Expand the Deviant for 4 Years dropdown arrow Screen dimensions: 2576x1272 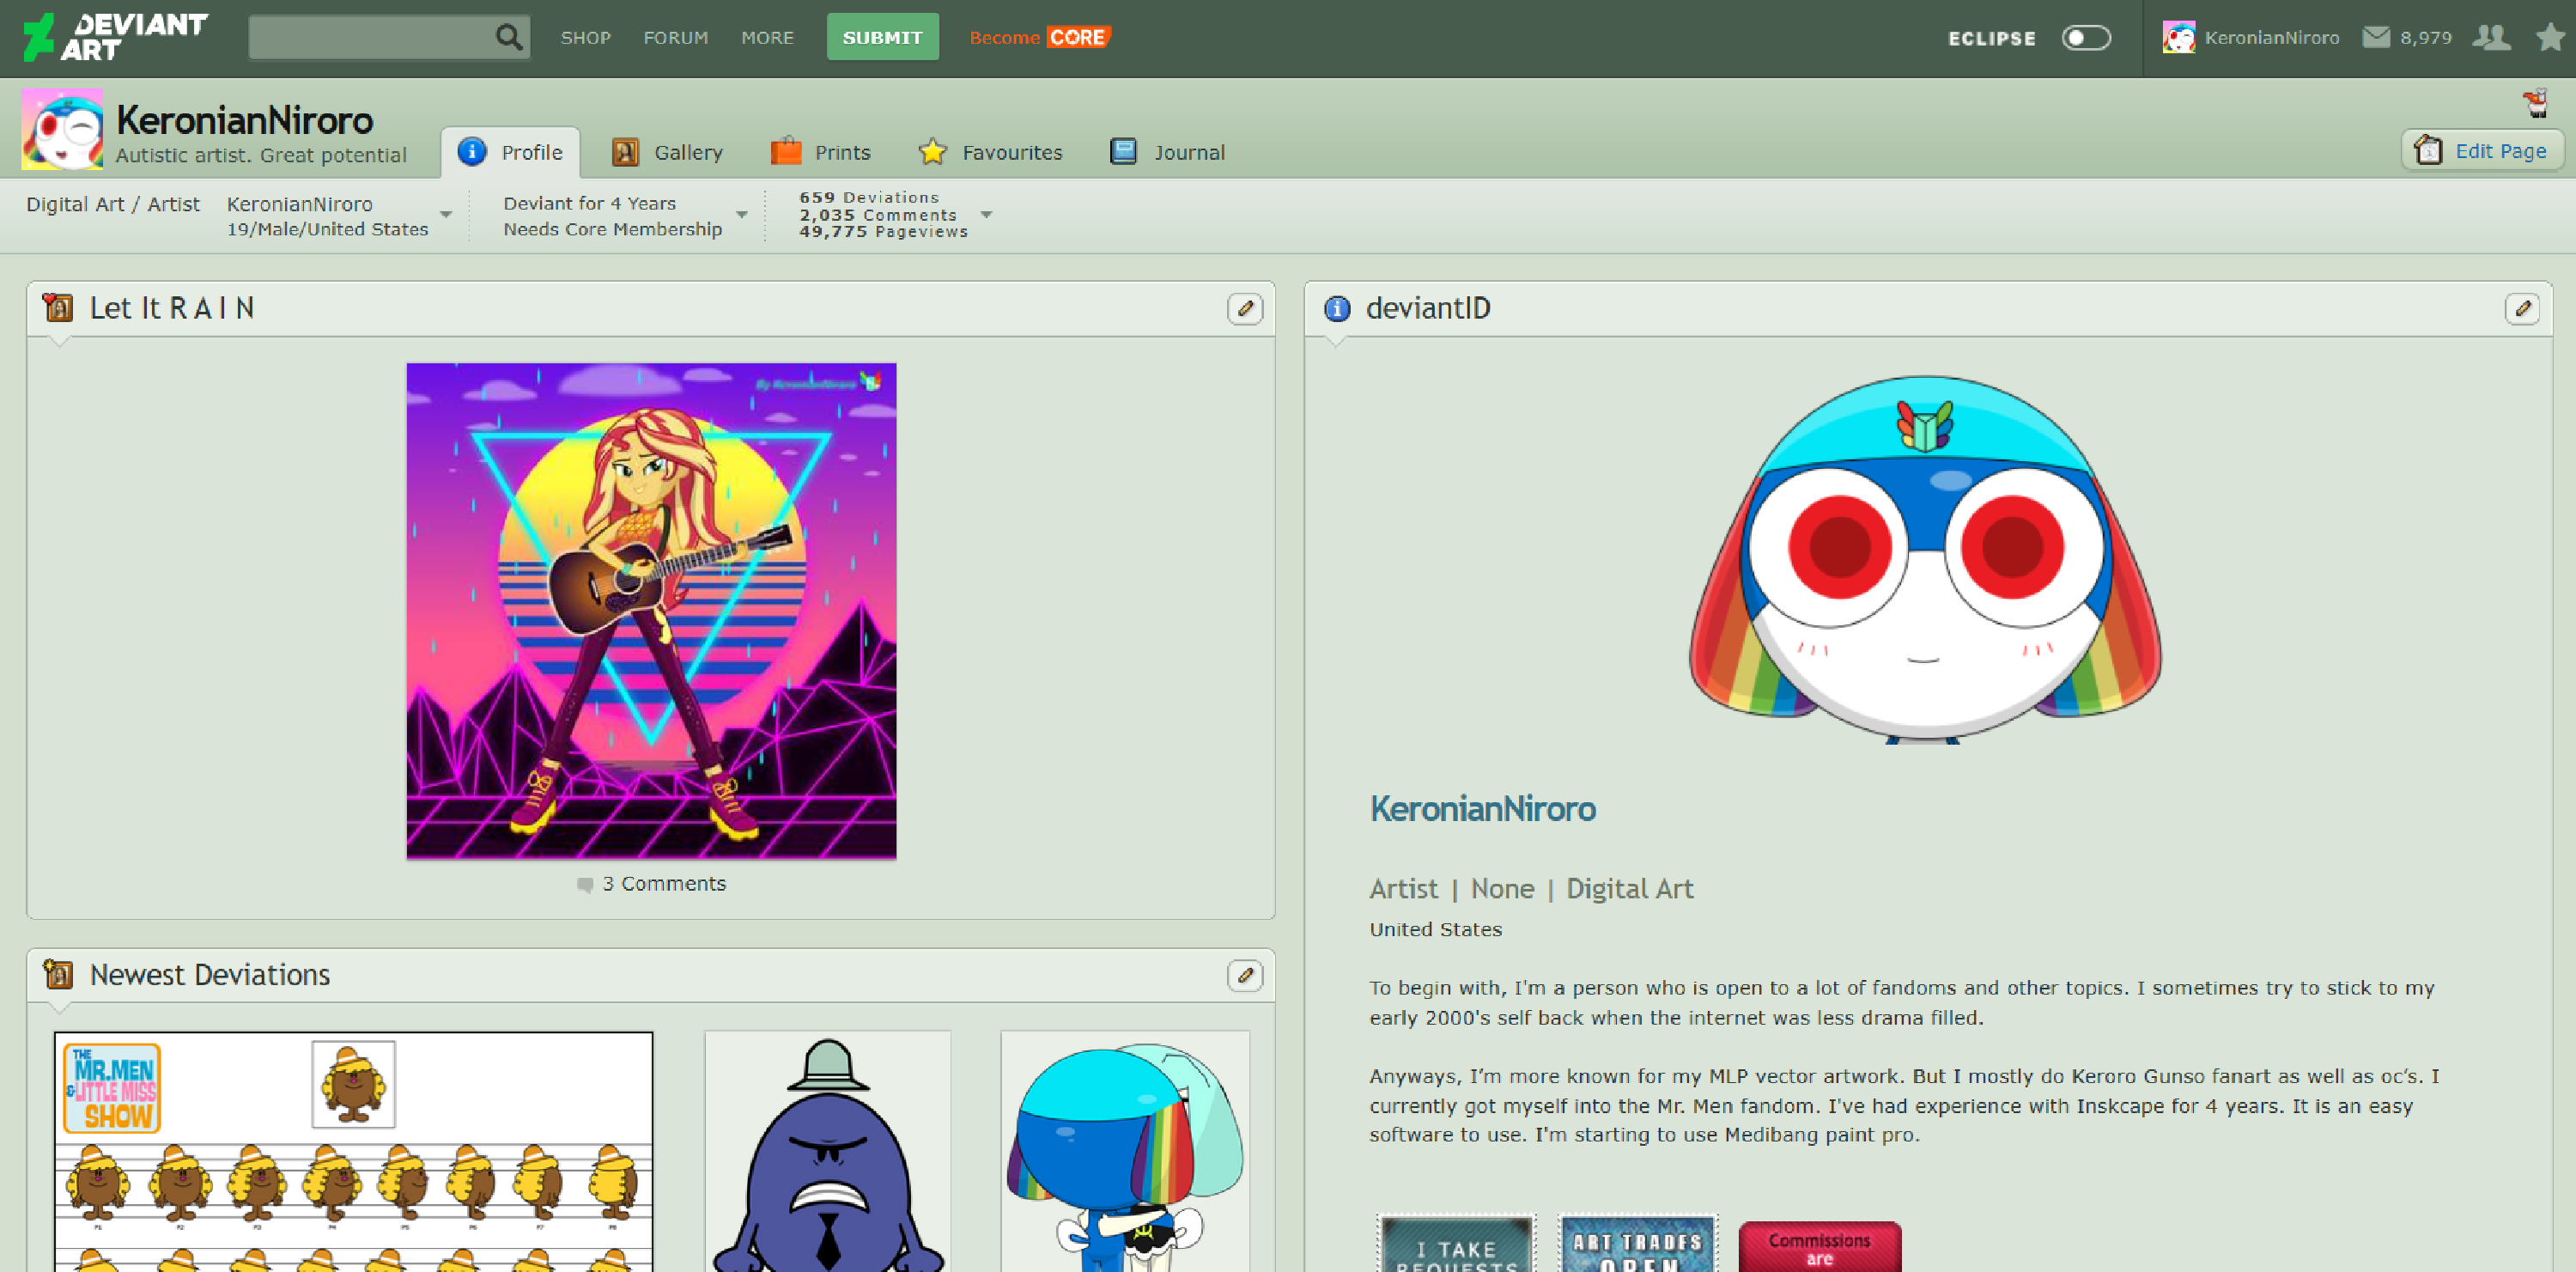coord(742,215)
